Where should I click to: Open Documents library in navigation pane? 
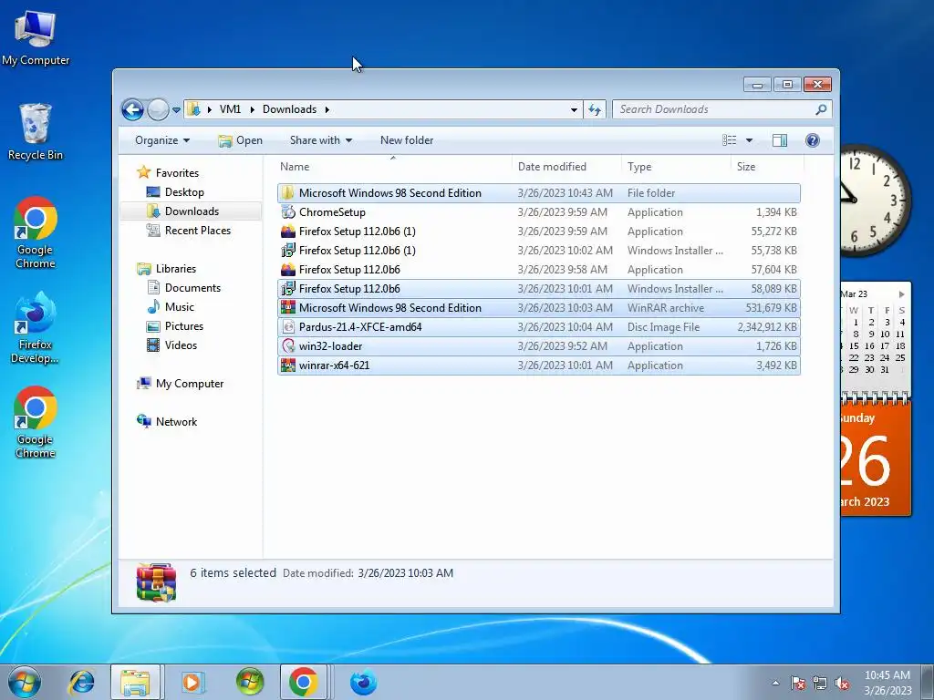(x=192, y=288)
